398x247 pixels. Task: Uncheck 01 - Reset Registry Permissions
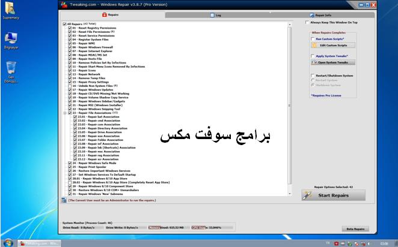[70, 28]
